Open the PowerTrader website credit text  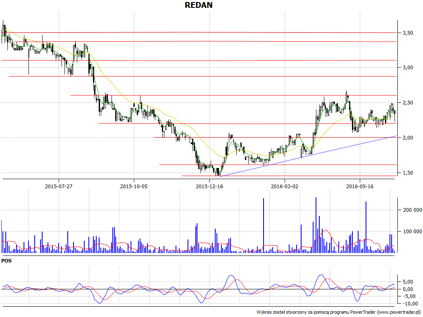click(339, 312)
